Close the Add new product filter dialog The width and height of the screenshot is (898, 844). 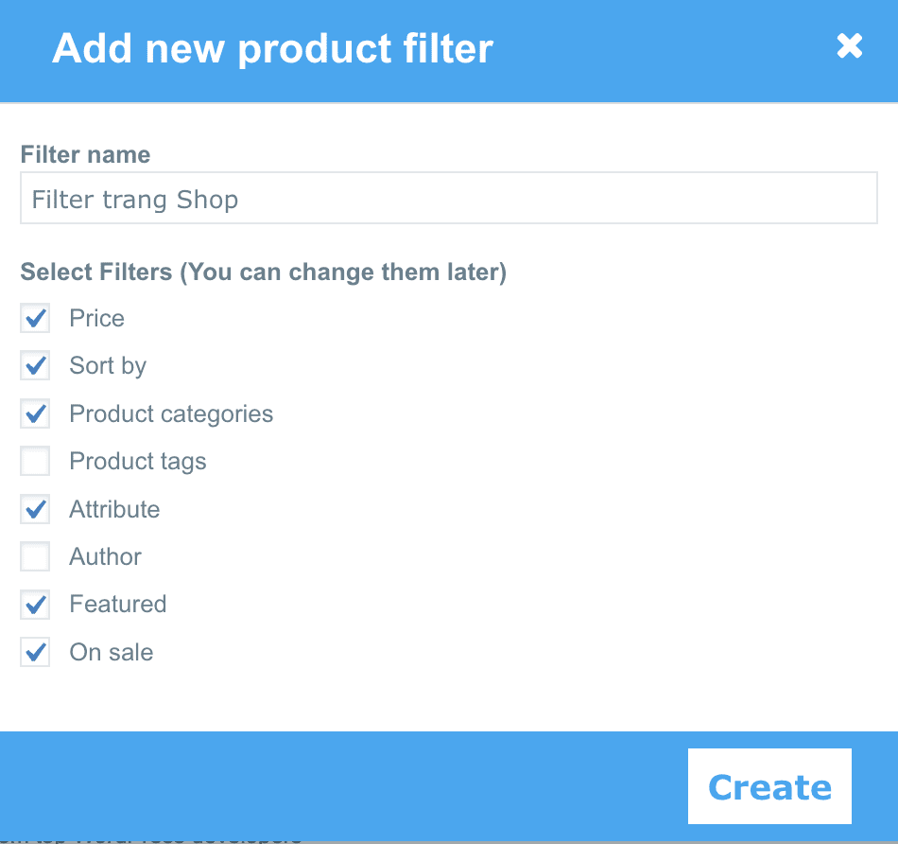(850, 45)
